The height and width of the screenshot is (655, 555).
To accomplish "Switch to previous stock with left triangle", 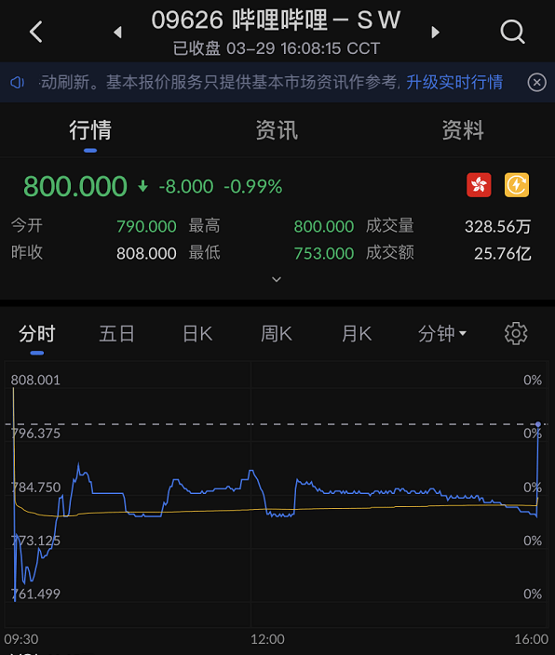I will tap(118, 33).
